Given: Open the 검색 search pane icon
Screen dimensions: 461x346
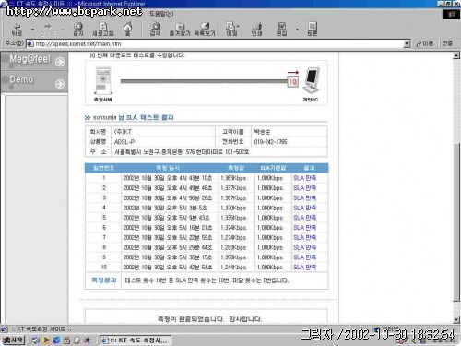Looking at the screenshot, I should 155,30.
